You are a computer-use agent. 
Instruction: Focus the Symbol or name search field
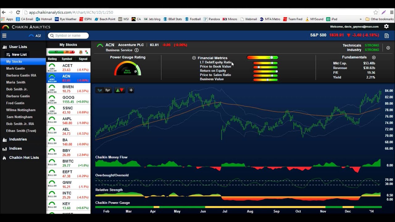68,36
